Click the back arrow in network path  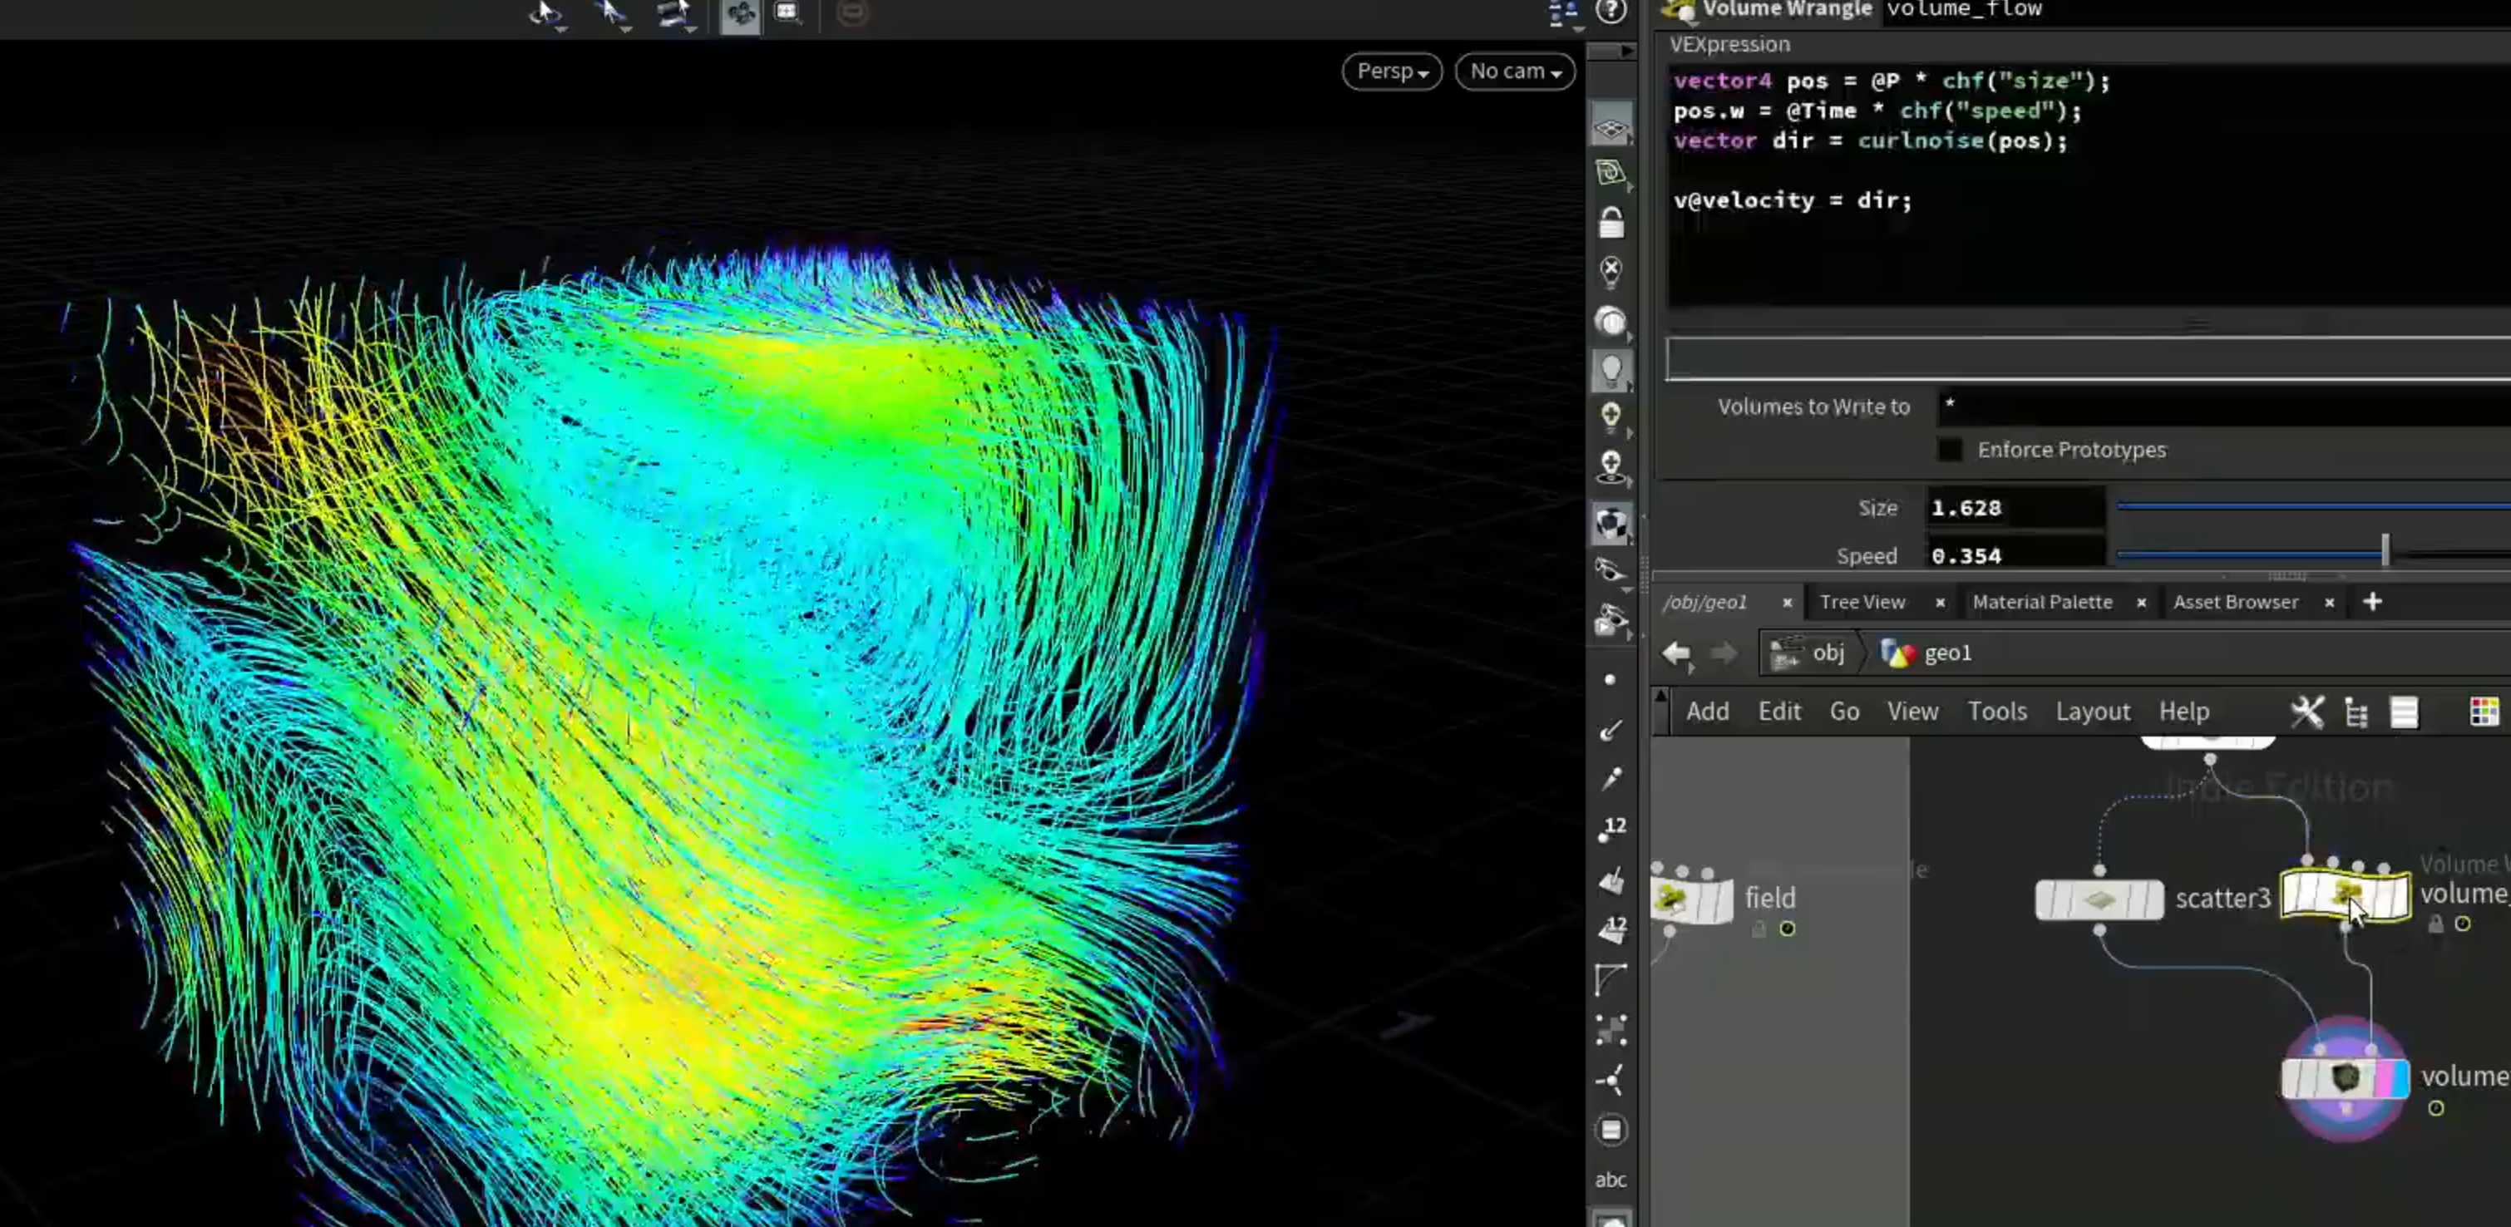point(1675,653)
